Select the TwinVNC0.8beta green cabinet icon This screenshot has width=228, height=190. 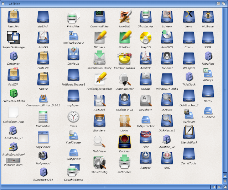coord(14,93)
